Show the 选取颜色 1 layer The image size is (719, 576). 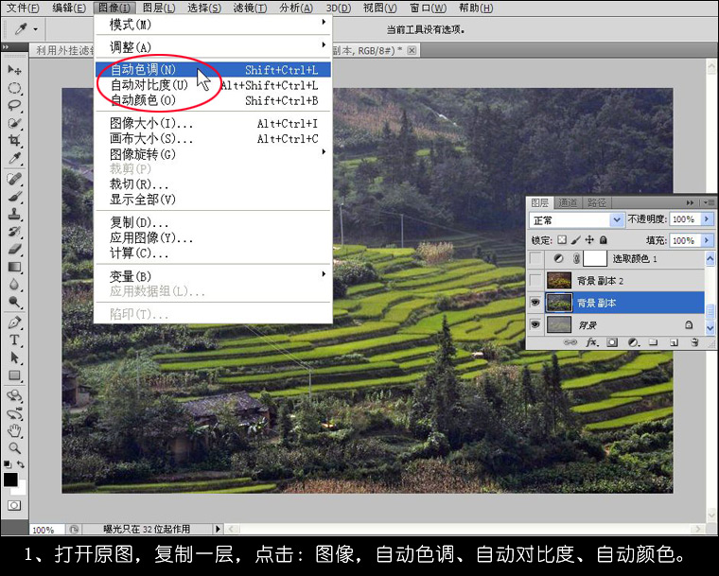pyautogui.click(x=535, y=258)
